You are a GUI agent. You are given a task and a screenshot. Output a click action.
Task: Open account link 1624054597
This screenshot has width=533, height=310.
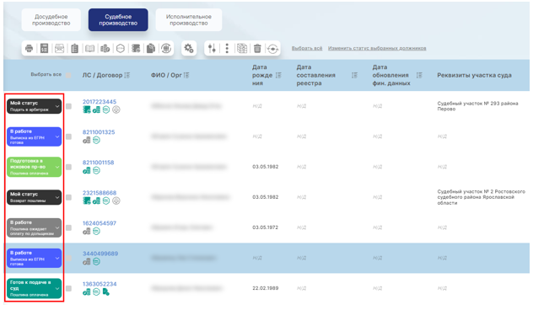coord(100,223)
